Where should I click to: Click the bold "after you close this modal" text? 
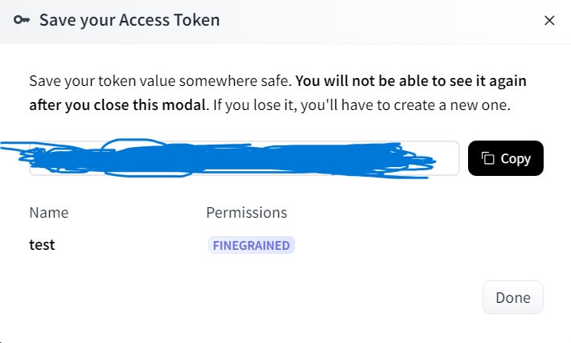(x=117, y=105)
